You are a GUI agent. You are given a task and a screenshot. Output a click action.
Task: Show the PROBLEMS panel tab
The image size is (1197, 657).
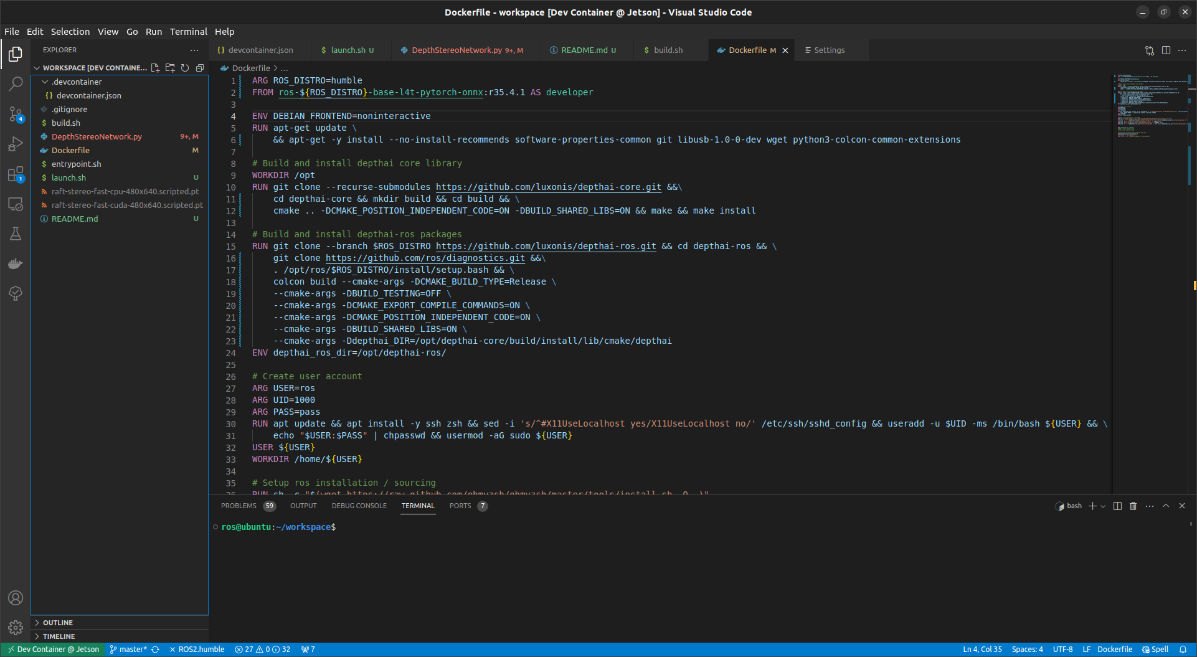247,506
